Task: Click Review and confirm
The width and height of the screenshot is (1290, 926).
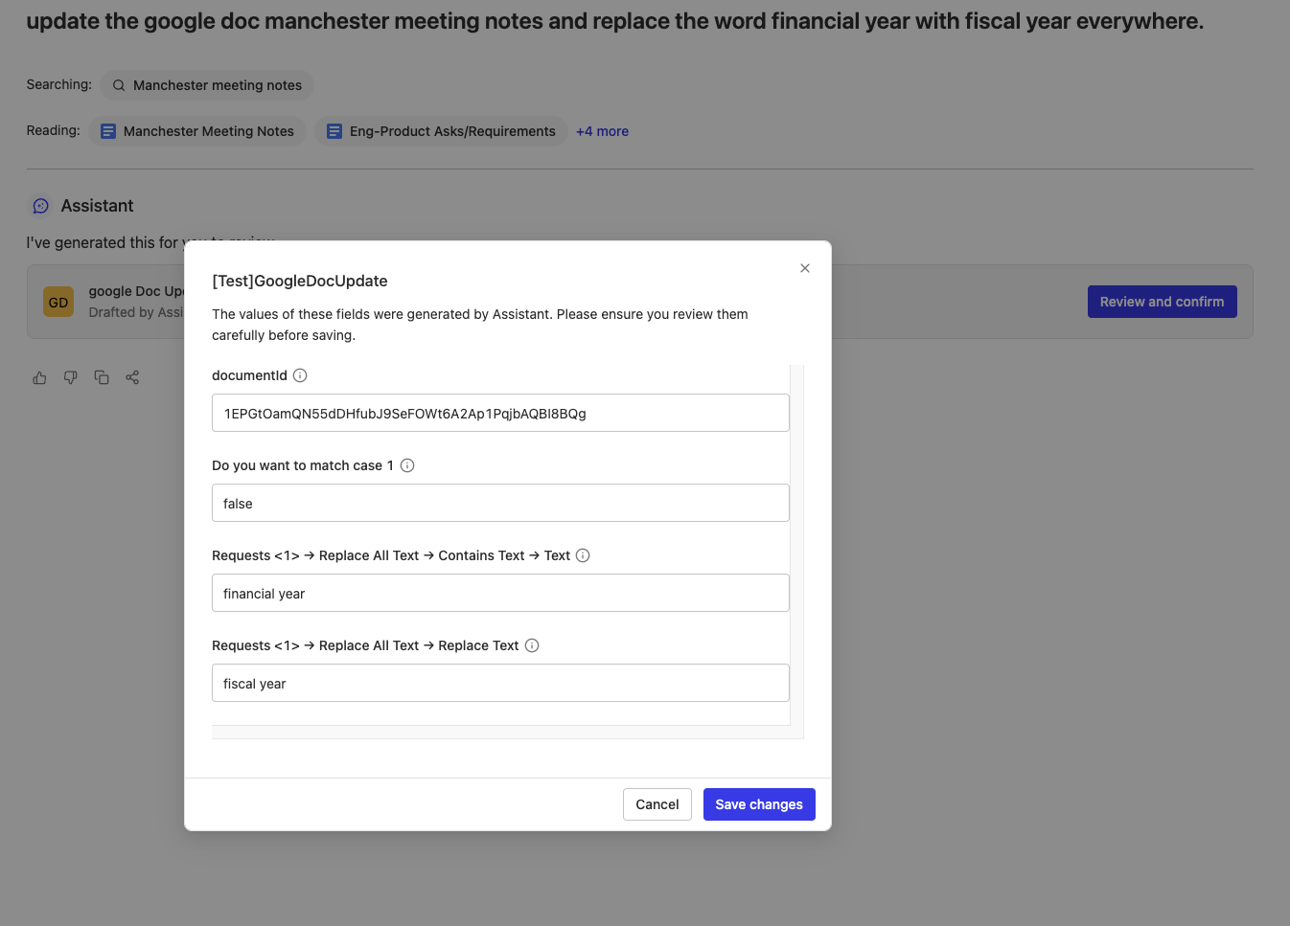Action: (1162, 301)
